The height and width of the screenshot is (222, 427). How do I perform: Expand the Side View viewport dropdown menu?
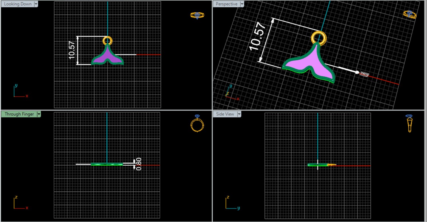click(239, 114)
